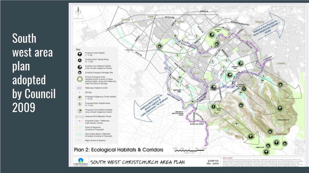
Task: Click the Parks & Reserves green swatch in key
Action: (x=79, y=127)
